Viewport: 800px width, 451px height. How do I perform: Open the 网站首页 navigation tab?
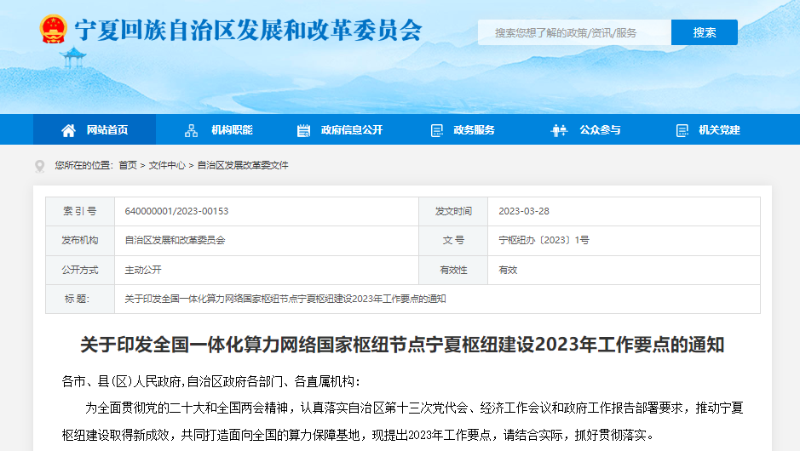click(95, 129)
